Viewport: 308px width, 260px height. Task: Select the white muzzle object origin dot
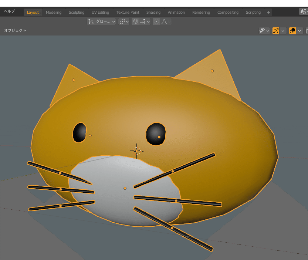[x=125, y=188]
